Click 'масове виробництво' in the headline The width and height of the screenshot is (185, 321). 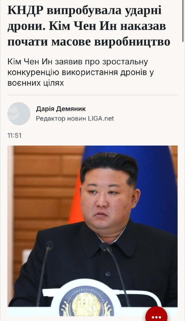[111, 42]
